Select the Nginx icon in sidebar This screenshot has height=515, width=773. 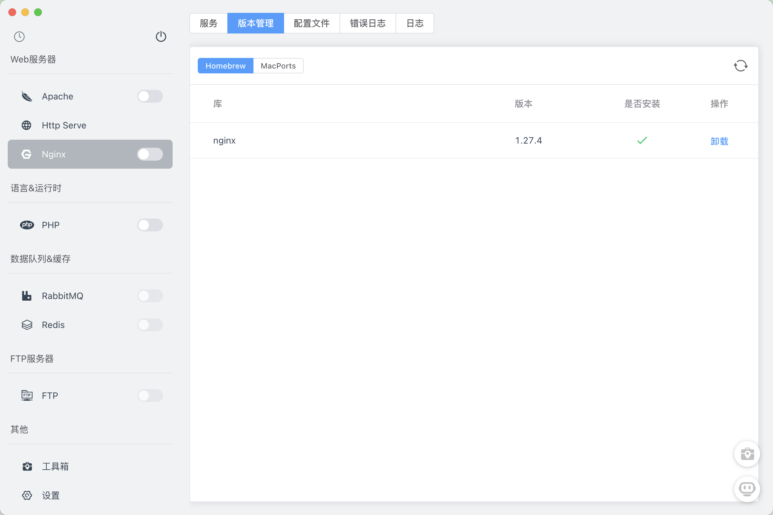26,154
